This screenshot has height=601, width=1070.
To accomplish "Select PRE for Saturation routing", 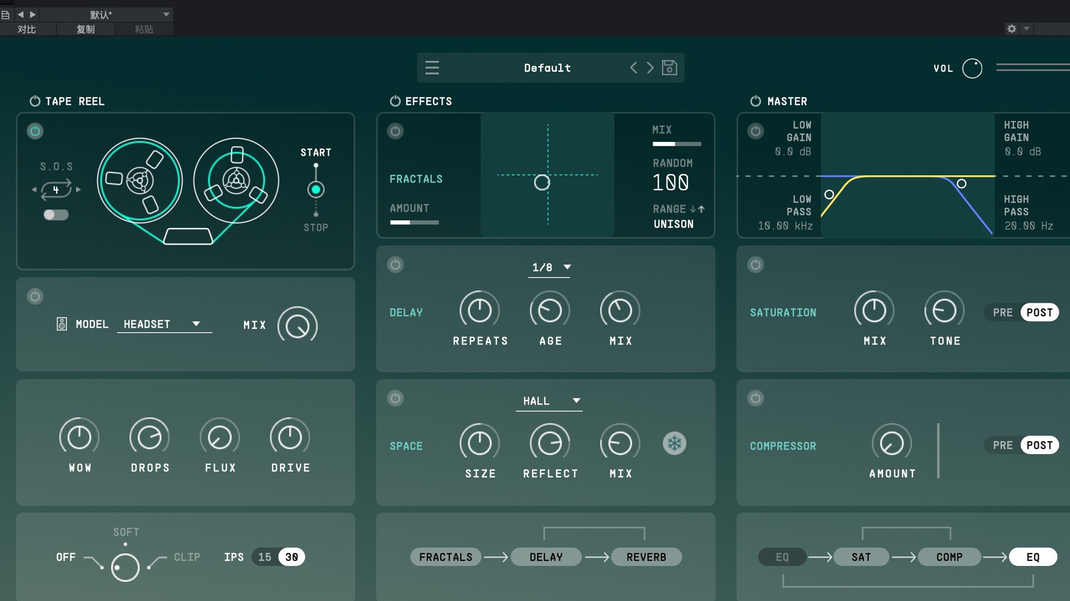I will point(1002,313).
